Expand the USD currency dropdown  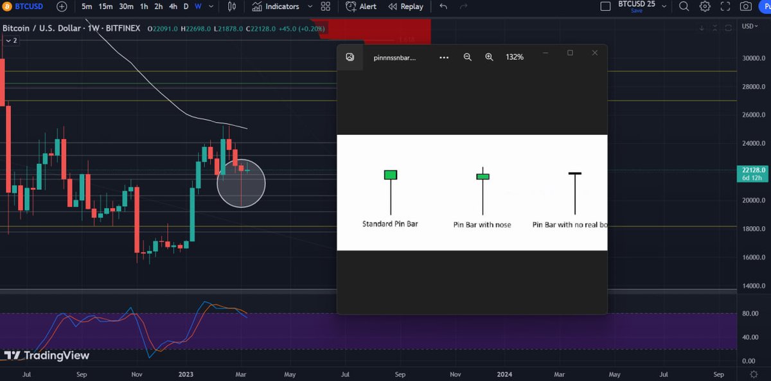[x=749, y=26]
